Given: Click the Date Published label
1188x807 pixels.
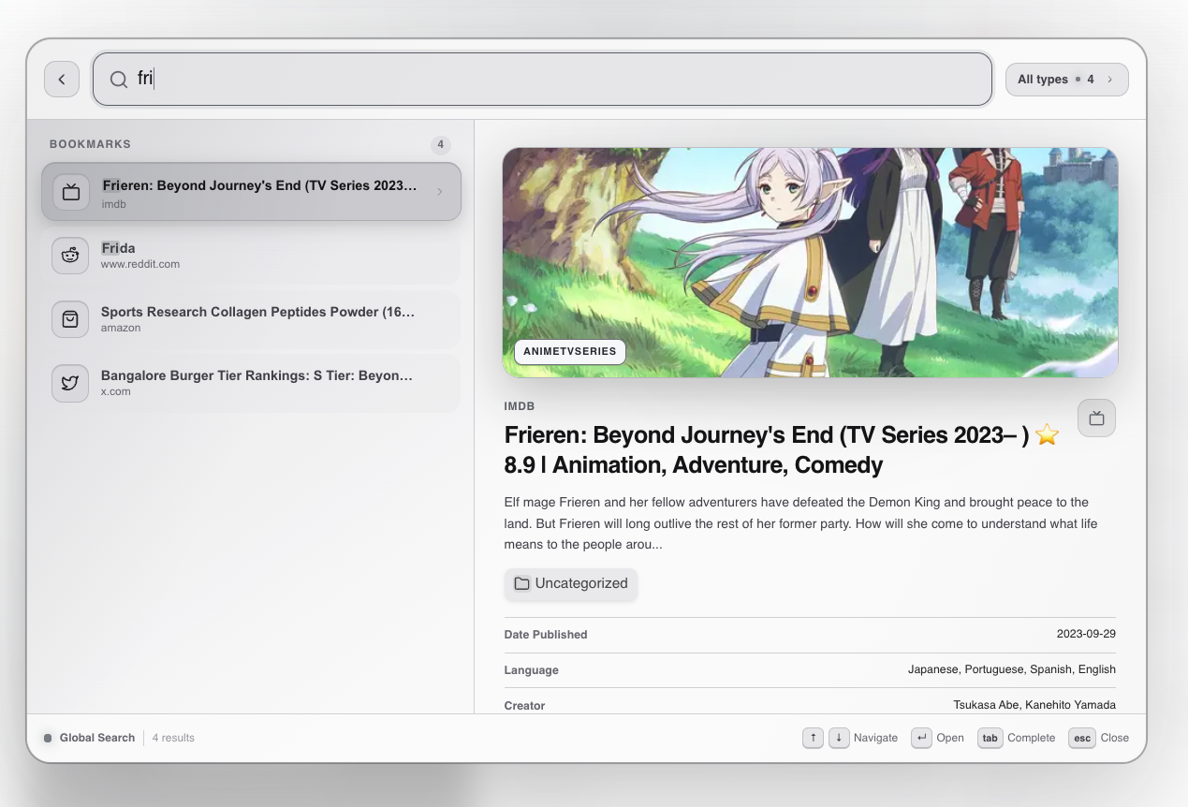Looking at the screenshot, I should (x=546, y=634).
